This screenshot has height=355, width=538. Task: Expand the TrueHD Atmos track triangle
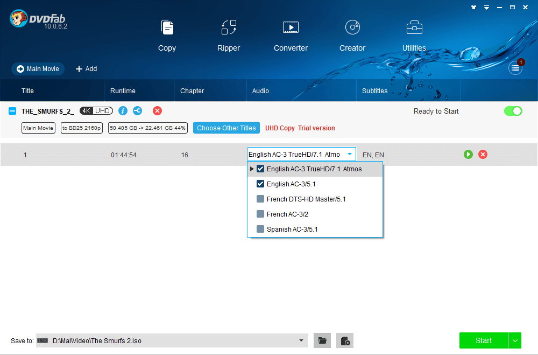click(x=252, y=169)
